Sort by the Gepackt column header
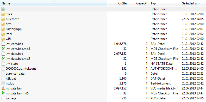The height and width of the screenshot is (102, 206). point(138,3)
